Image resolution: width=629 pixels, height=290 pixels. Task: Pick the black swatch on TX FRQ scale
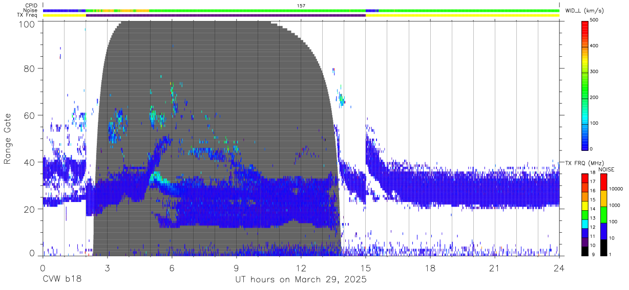click(x=585, y=250)
